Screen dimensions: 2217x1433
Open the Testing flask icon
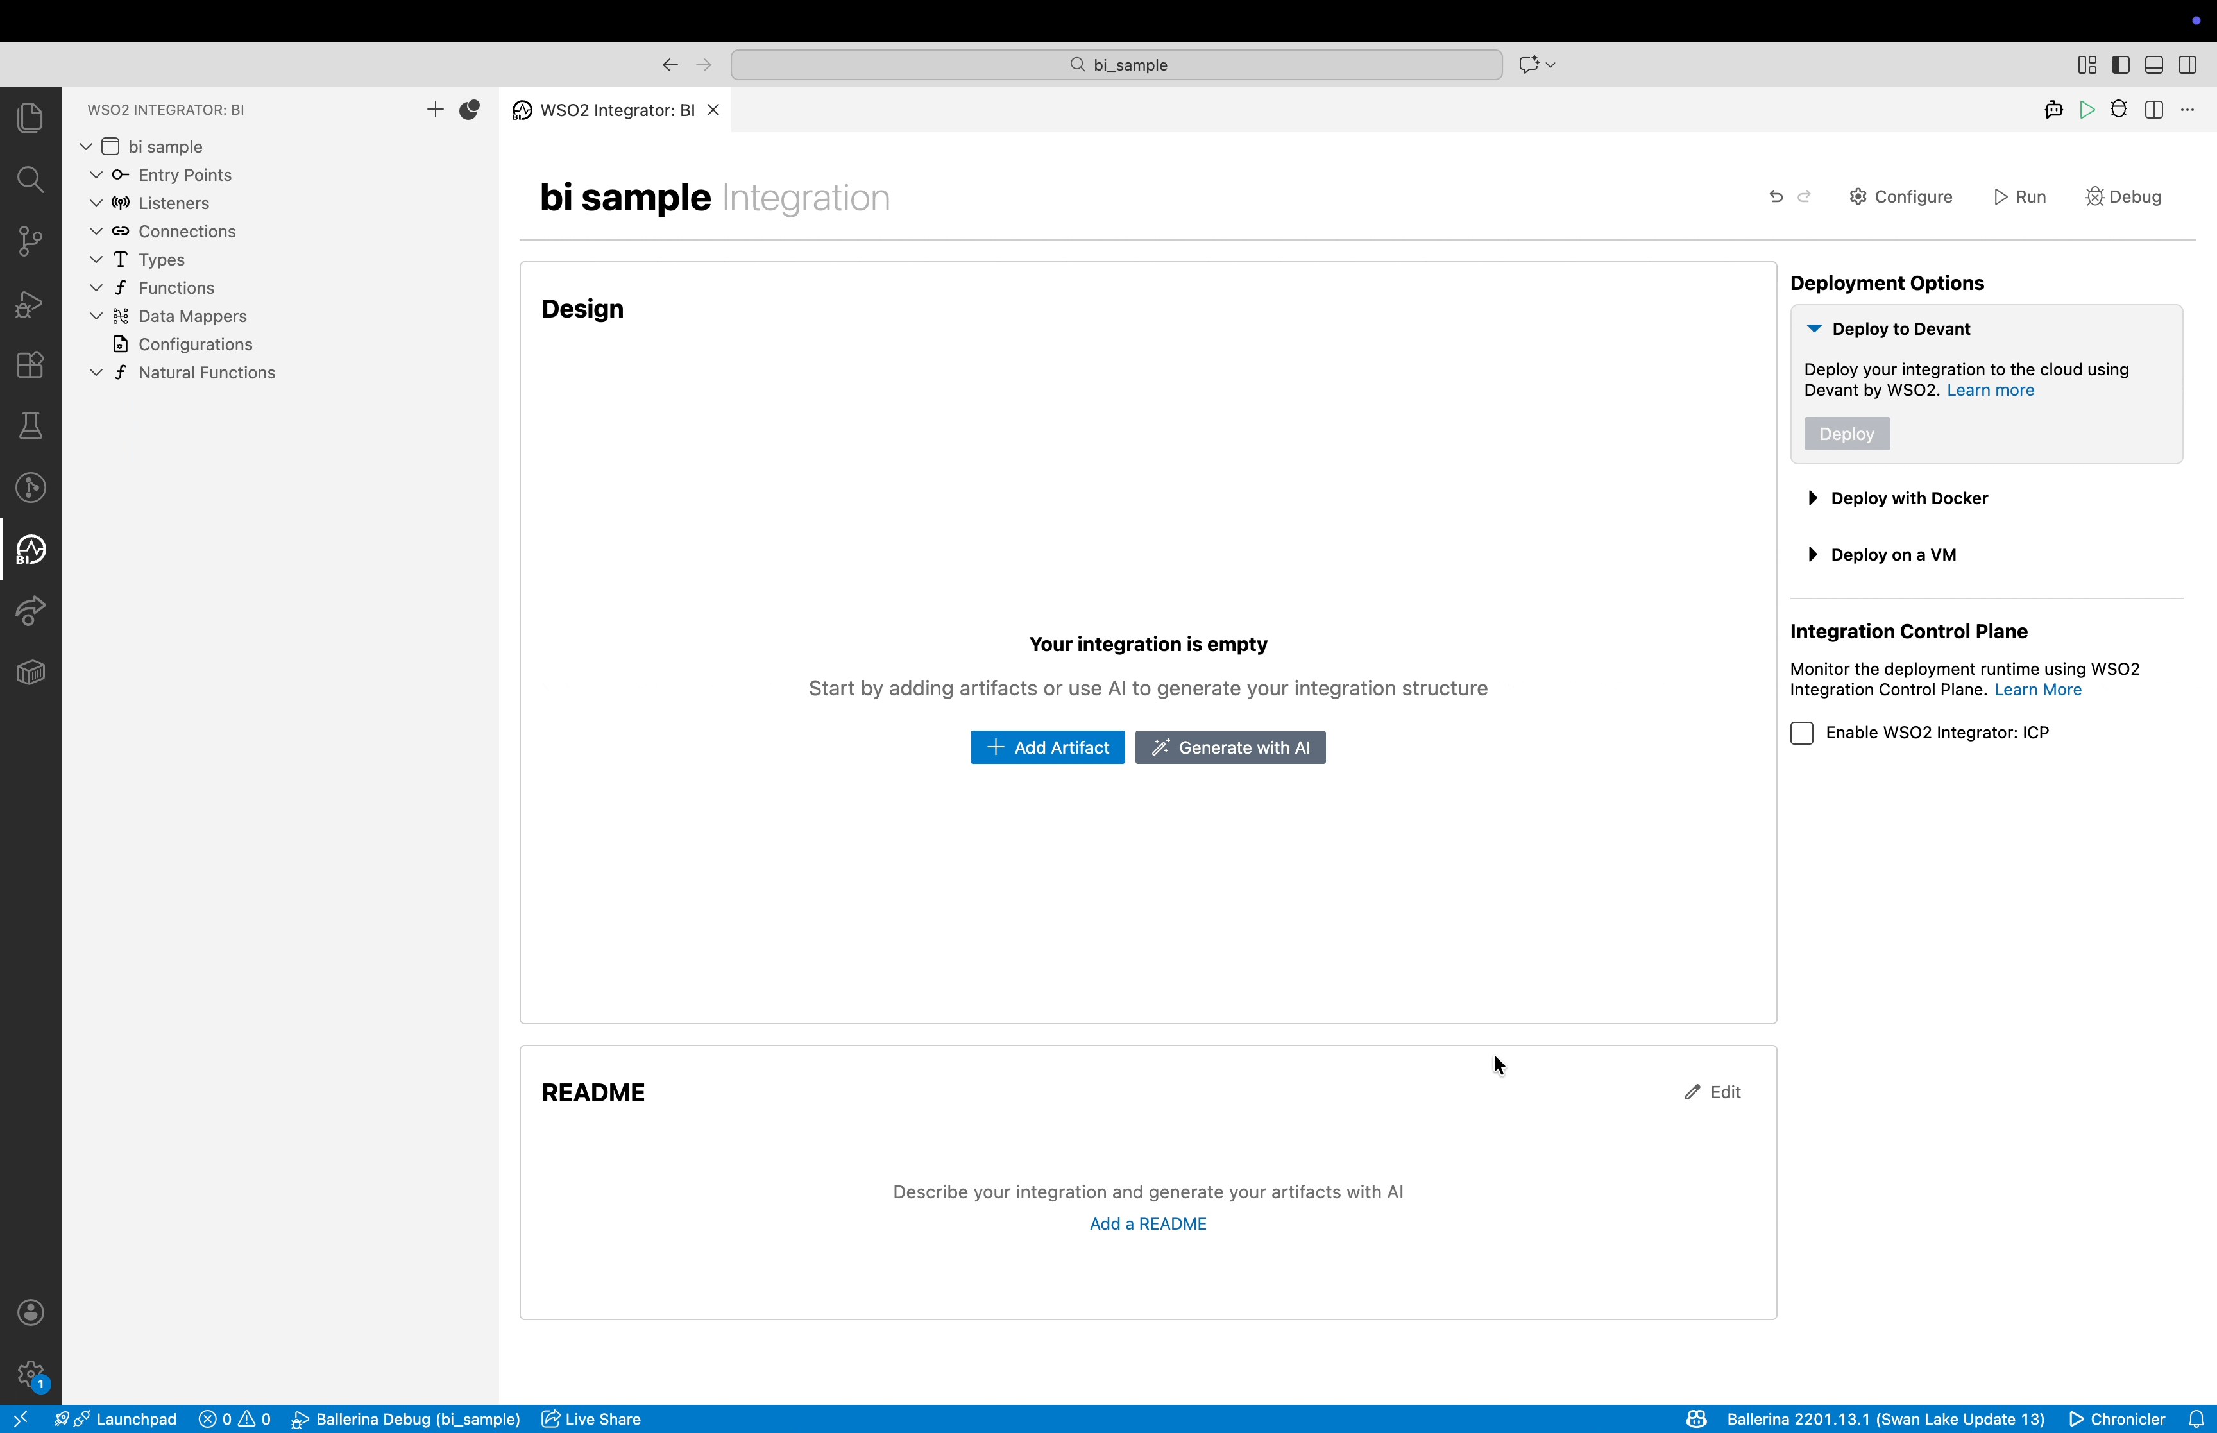coord(31,426)
